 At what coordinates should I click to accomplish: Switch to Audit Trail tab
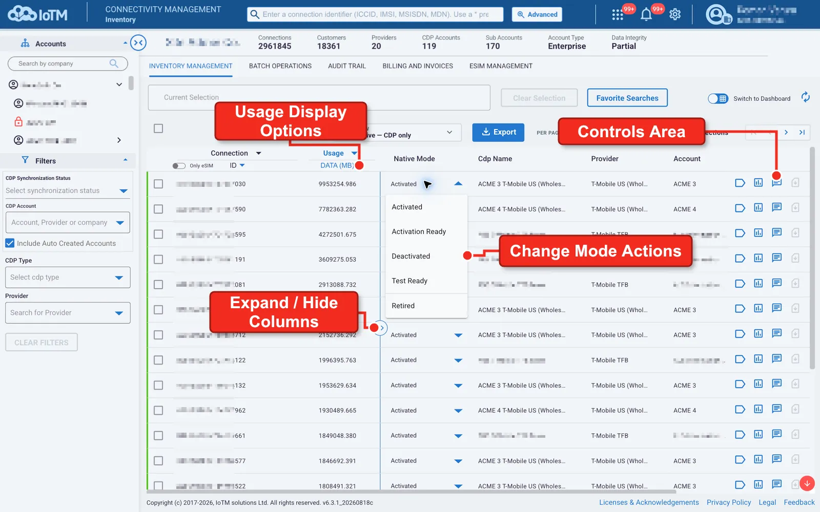pyautogui.click(x=347, y=66)
